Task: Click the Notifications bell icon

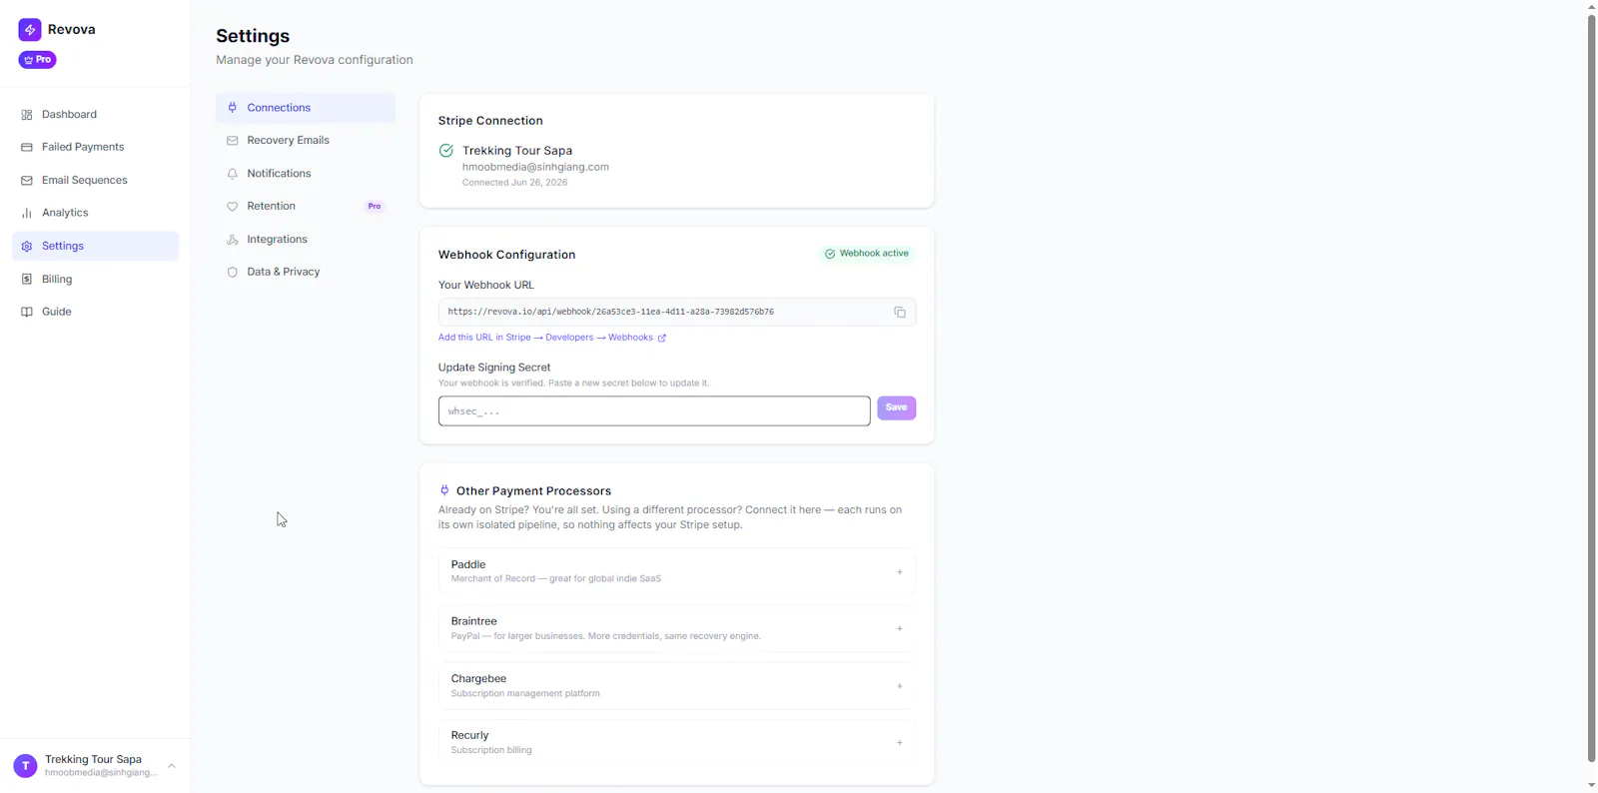Action: coord(233,174)
